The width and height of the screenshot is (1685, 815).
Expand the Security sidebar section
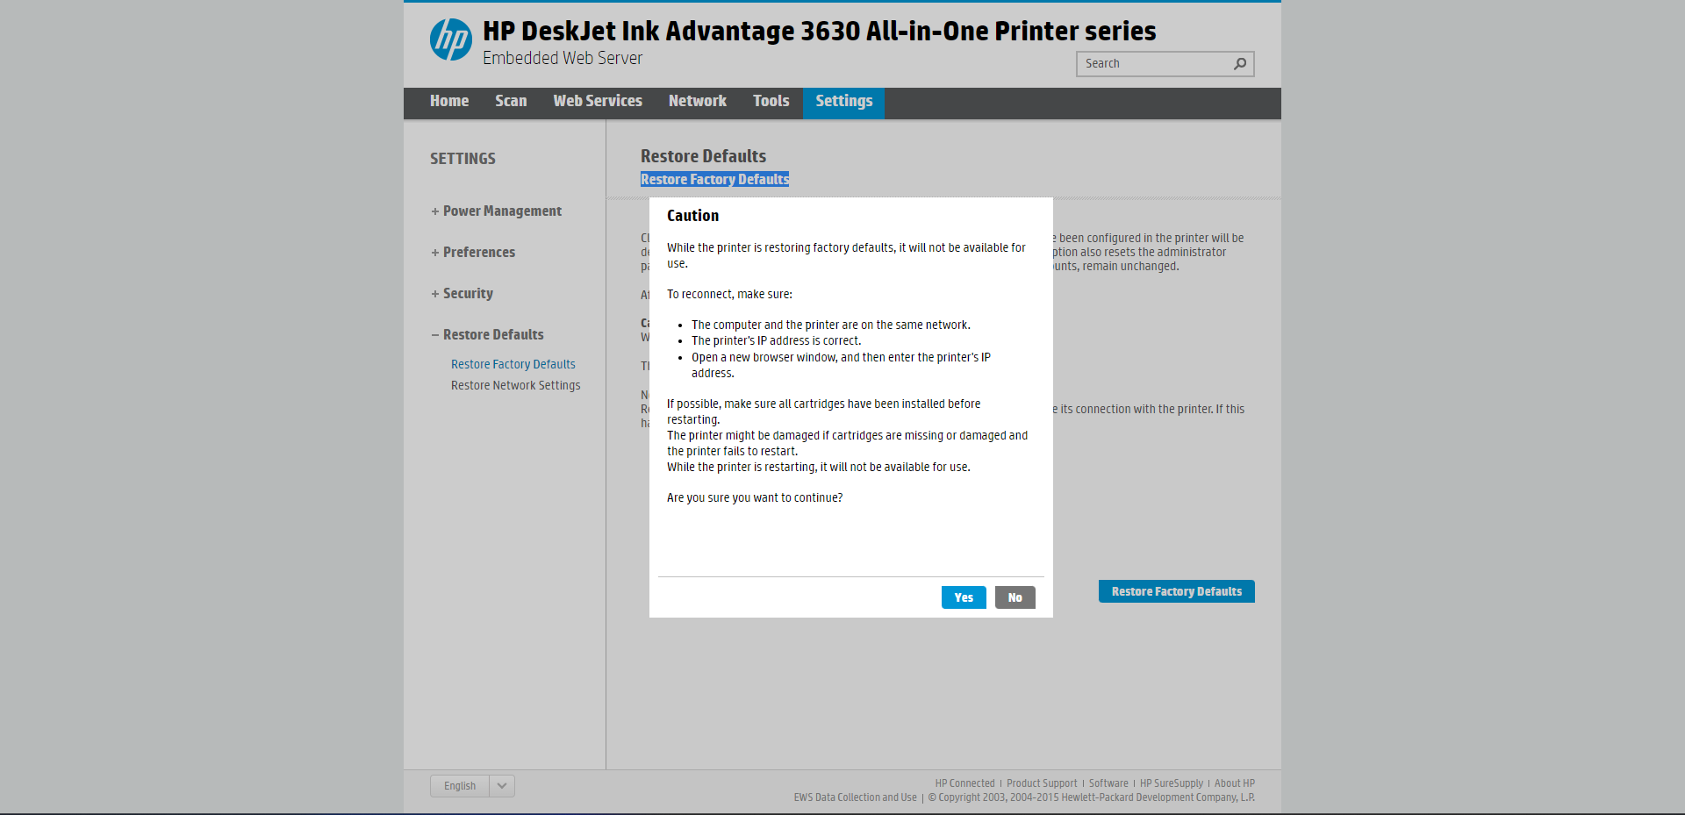point(468,294)
